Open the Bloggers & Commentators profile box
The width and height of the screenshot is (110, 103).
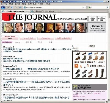pyautogui.click(x=97, y=28)
